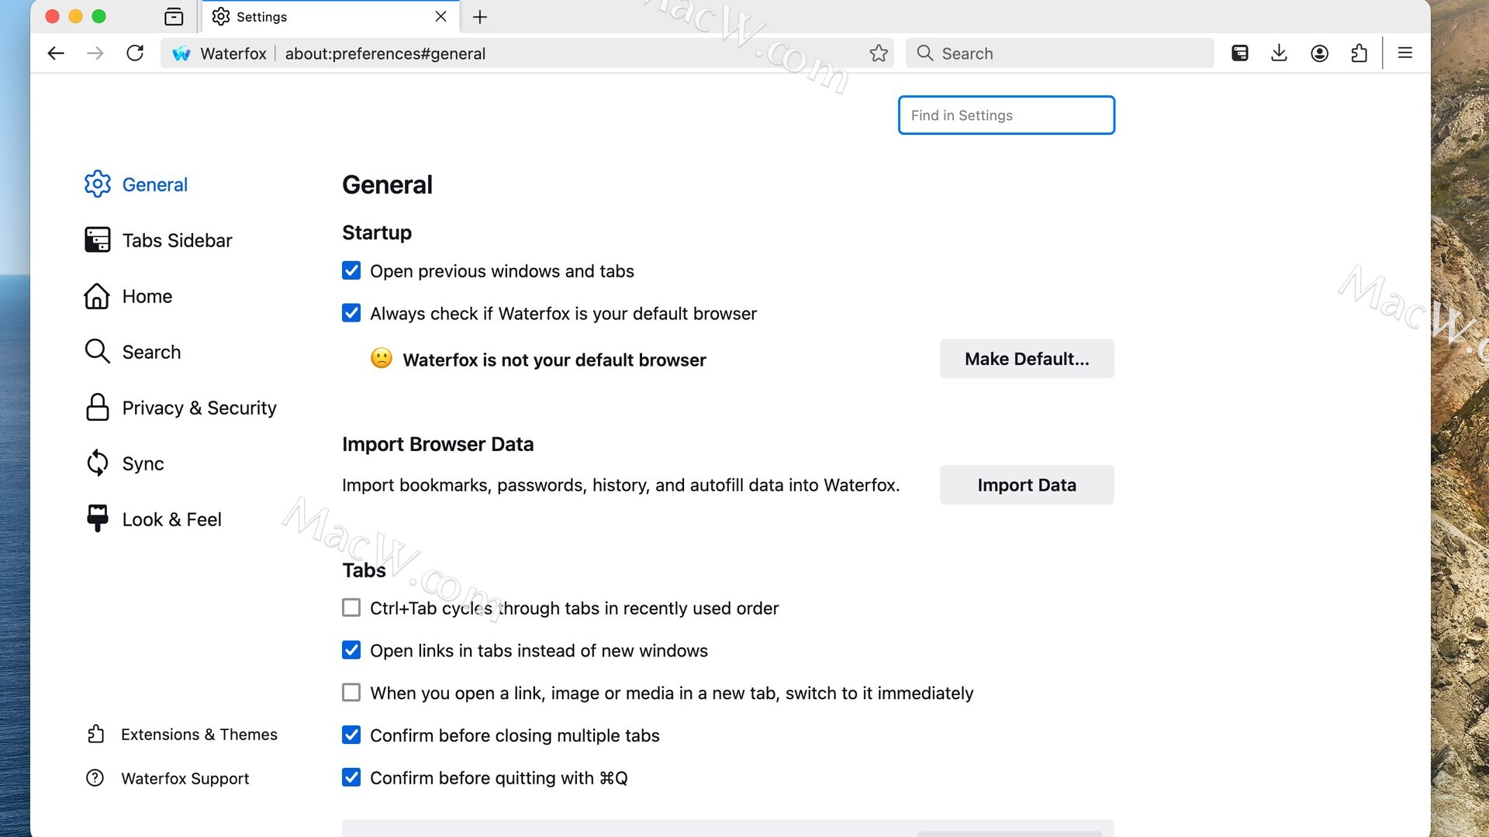Click the Waterfox logo in address bar
Image resolution: width=1489 pixels, height=837 pixels.
click(x=181, y=53)
